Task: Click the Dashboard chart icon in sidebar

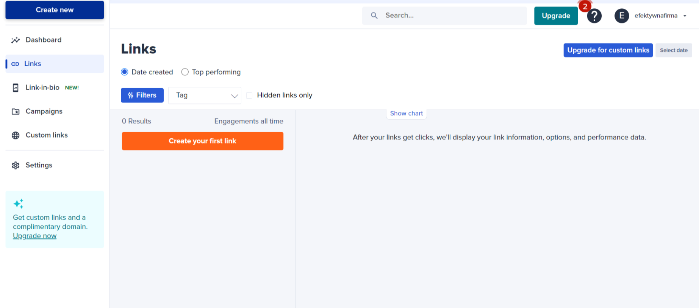Action: coord(16,40)
